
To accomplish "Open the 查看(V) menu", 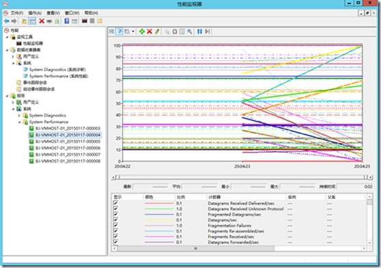I will tap(53, 13).
